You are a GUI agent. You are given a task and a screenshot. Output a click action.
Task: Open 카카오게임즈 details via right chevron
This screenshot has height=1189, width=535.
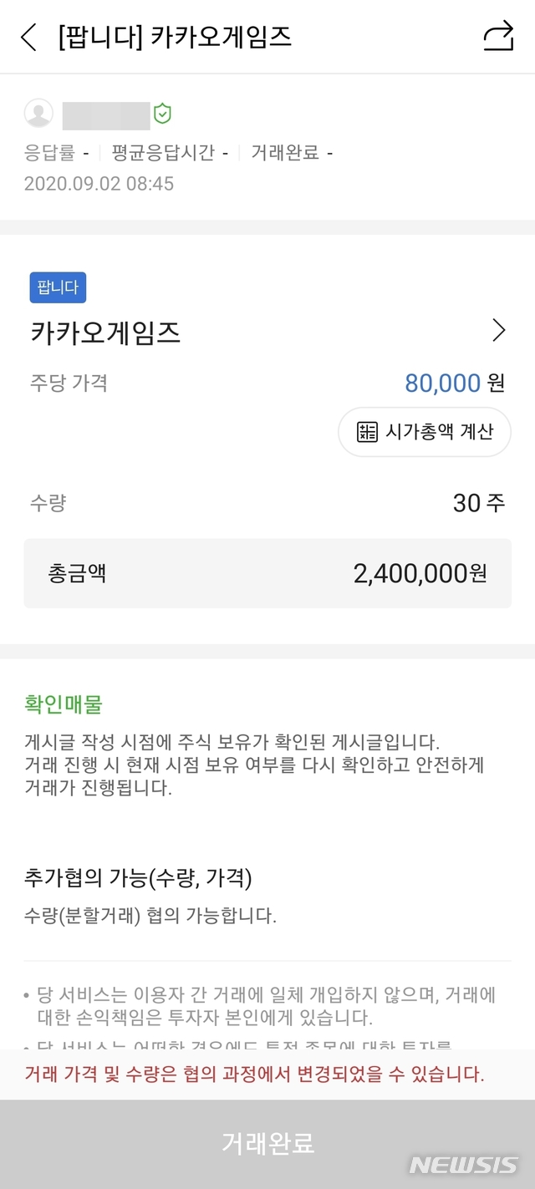tap(499, 331)
